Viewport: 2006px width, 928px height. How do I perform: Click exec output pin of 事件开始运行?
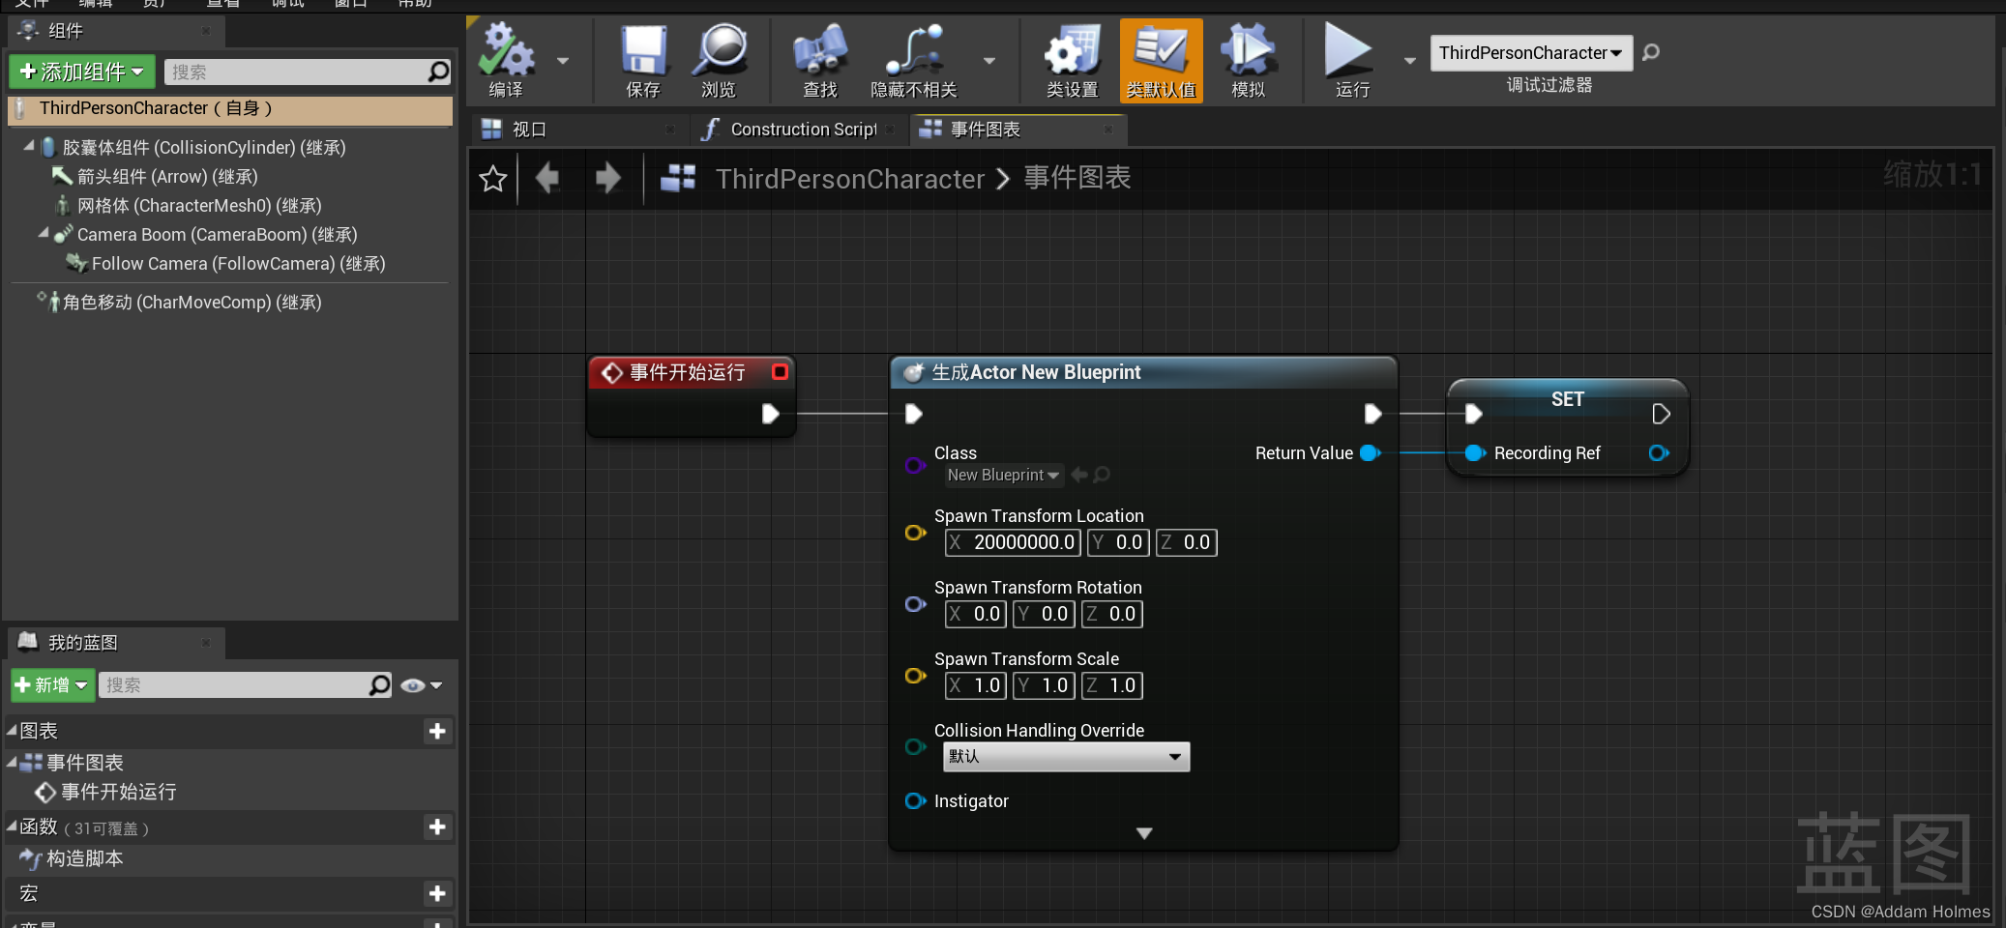[x=770, y=414]
